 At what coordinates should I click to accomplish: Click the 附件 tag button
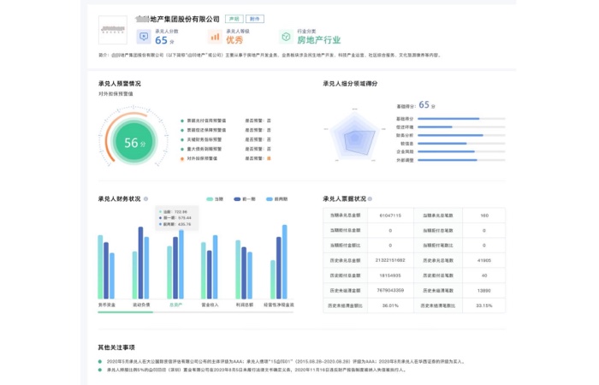pyautogui.click(x=254, y=19)
